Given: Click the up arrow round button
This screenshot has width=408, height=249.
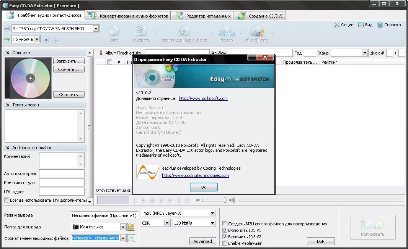Looking at the screenshot, I should click(46, 40).
